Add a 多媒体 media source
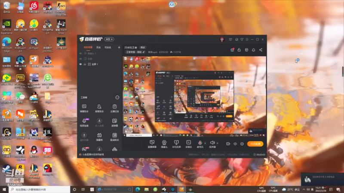The height and width of the screenshot is (193, 344). pos(188,144)
